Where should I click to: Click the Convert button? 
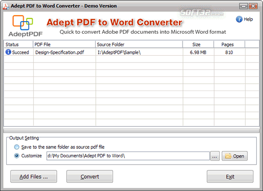pos(89,176)
